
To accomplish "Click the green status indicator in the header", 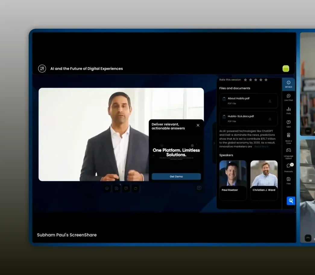I will [x=285, y=69].
